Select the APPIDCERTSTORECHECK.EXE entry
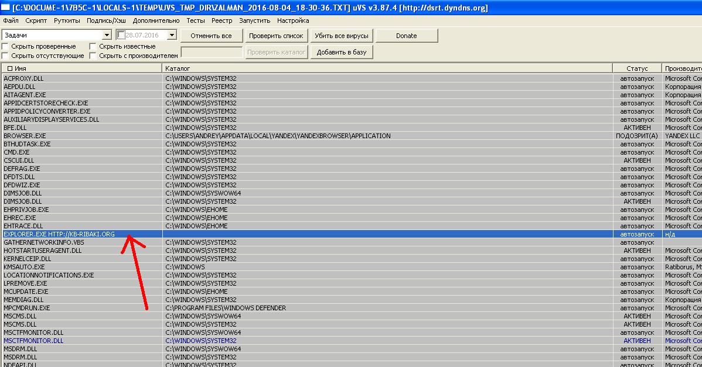Image resolution: width=702 pixels, height=367 pixels. click(46, 103)
